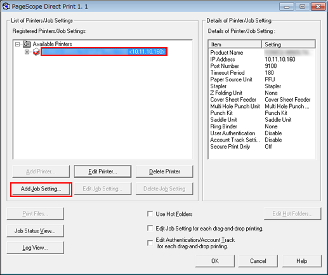Click the grayed Add Printer button
Image resolution: width=328 pixels, height=275 pixels.
click(x=41, y=171)
